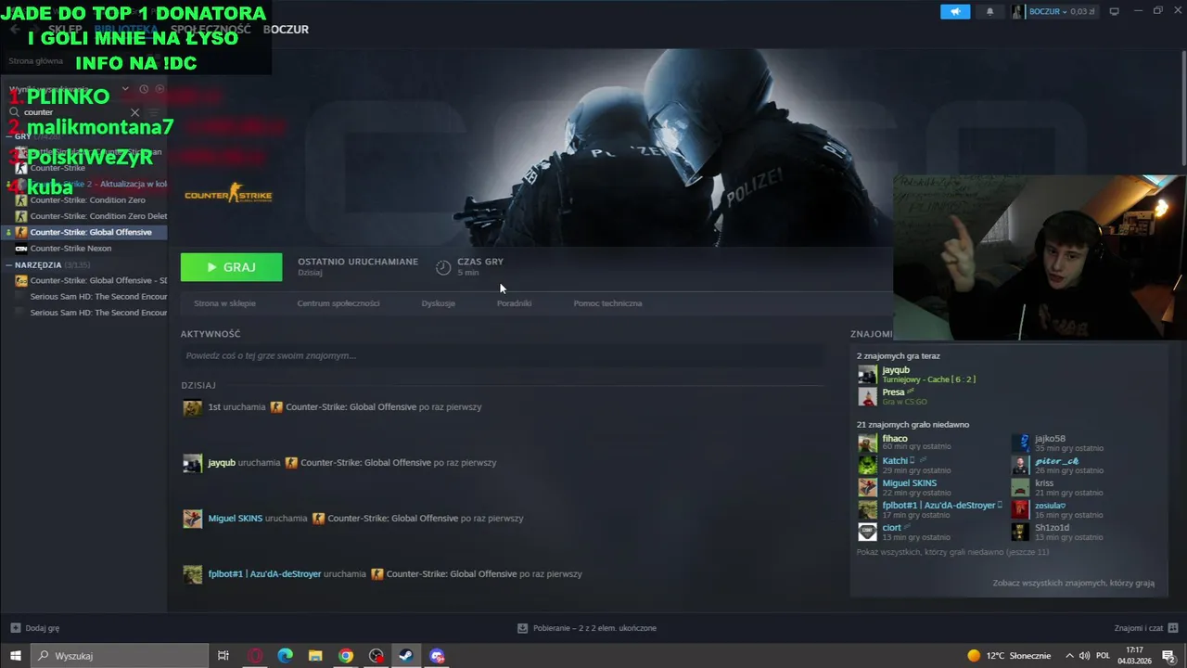Viewport: 1187px width, 668px height.
Task: Open the Strona w sklepie link
Action: tap(224, 303)
